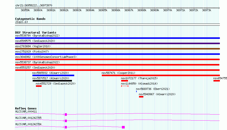Open the nsv5539790 (ByrskaBishop2022) variant label
This screenshot has width=227, height=130.
coord(37,36)
